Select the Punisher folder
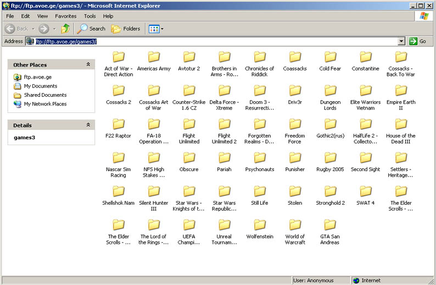This screenshot has width=436, height=285. click(295, 162)
